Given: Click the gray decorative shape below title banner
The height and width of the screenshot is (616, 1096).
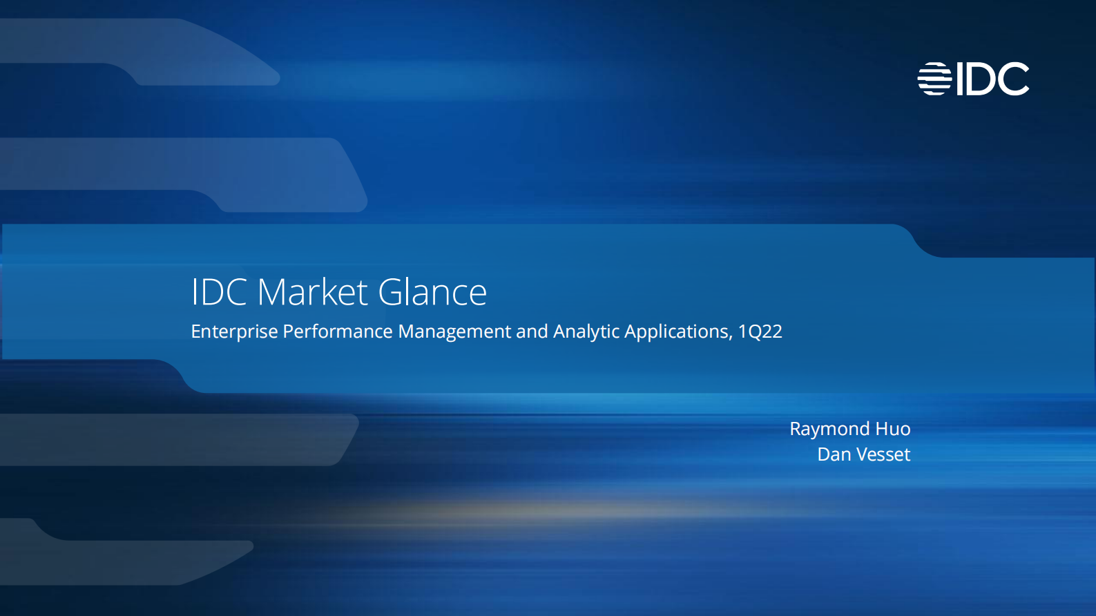Looking at the screenshot, I should click(x=173, y=439).
